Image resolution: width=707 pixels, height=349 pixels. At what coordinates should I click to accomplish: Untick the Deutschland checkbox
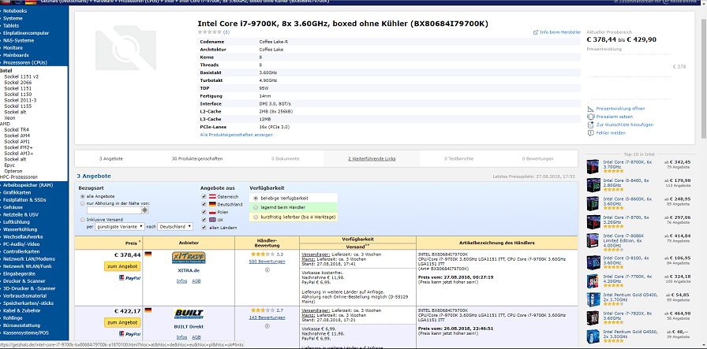click(204, 205)
